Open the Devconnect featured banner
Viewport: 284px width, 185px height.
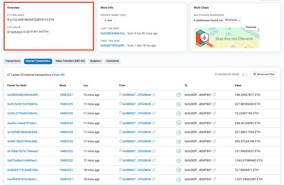point(227,38)
